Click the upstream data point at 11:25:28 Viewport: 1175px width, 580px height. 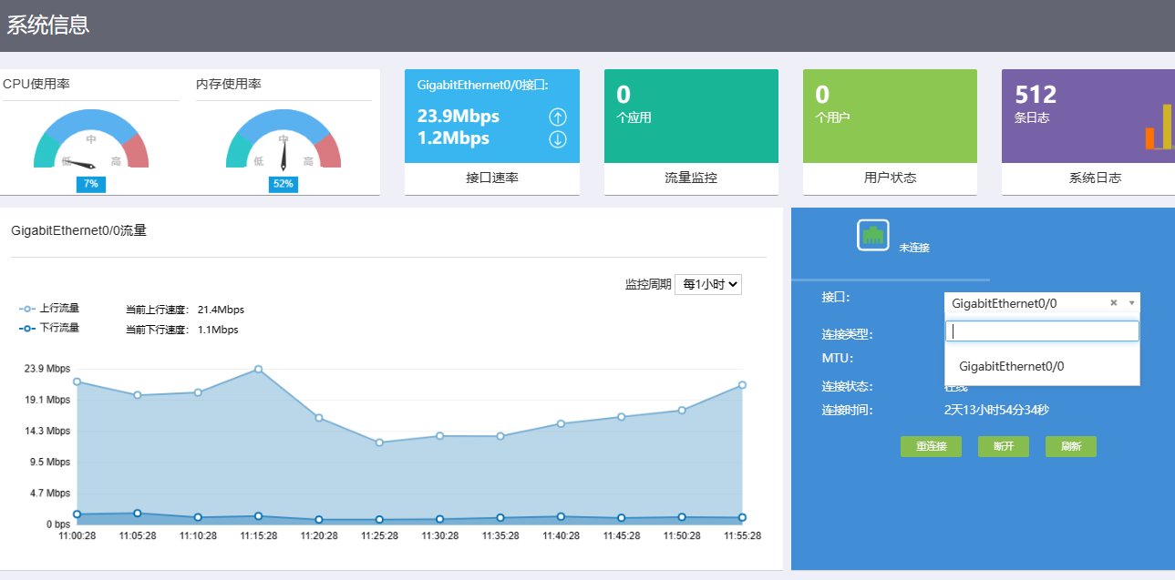click(379, 443)
